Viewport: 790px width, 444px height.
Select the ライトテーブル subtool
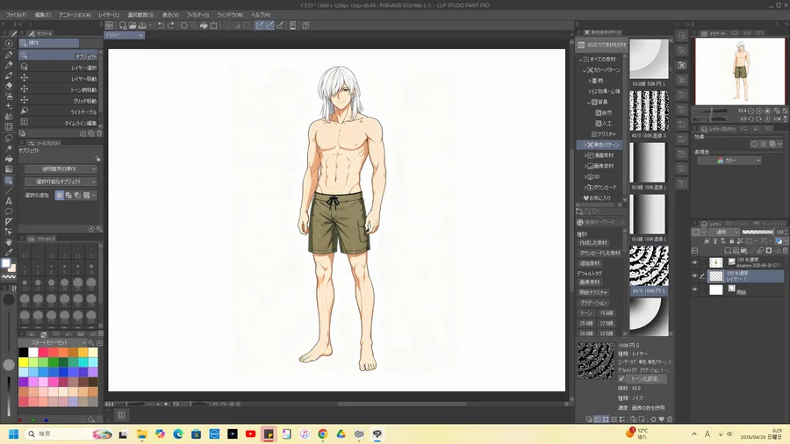coord(60,111)
